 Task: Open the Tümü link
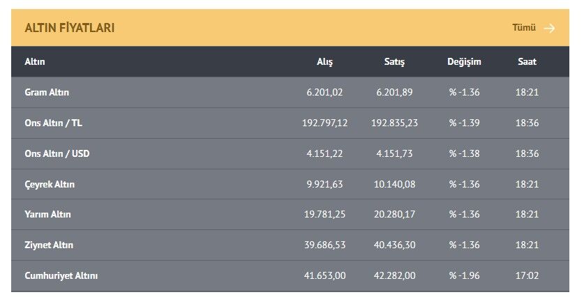[524, 28]
